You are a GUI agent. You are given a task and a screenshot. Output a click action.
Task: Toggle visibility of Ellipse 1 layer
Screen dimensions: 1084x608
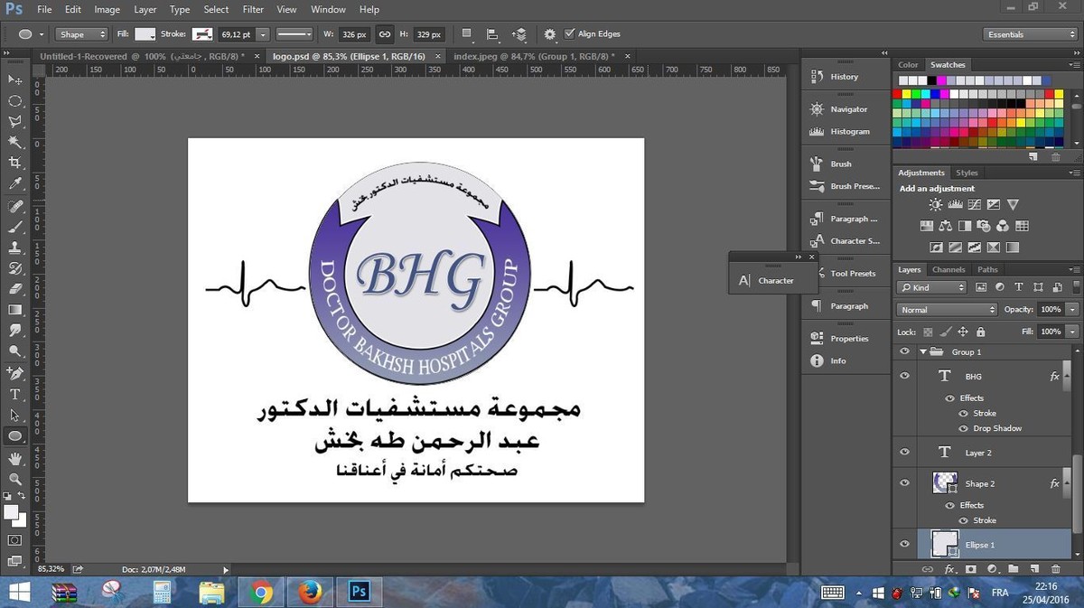tap(904, 544)
